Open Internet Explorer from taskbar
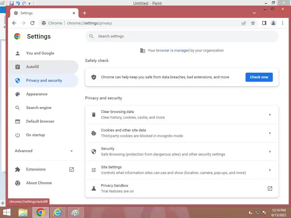291x218 pixels. coord(57,212)
